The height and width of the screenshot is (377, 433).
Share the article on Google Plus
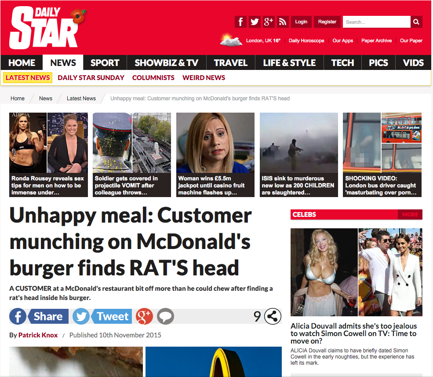pyautogui.click(x=144, y=316)
